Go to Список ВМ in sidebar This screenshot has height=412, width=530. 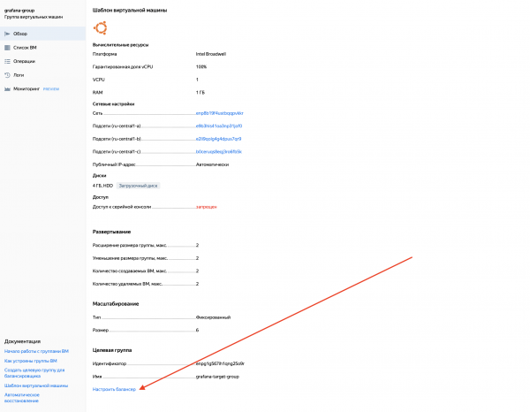(24, 47)
